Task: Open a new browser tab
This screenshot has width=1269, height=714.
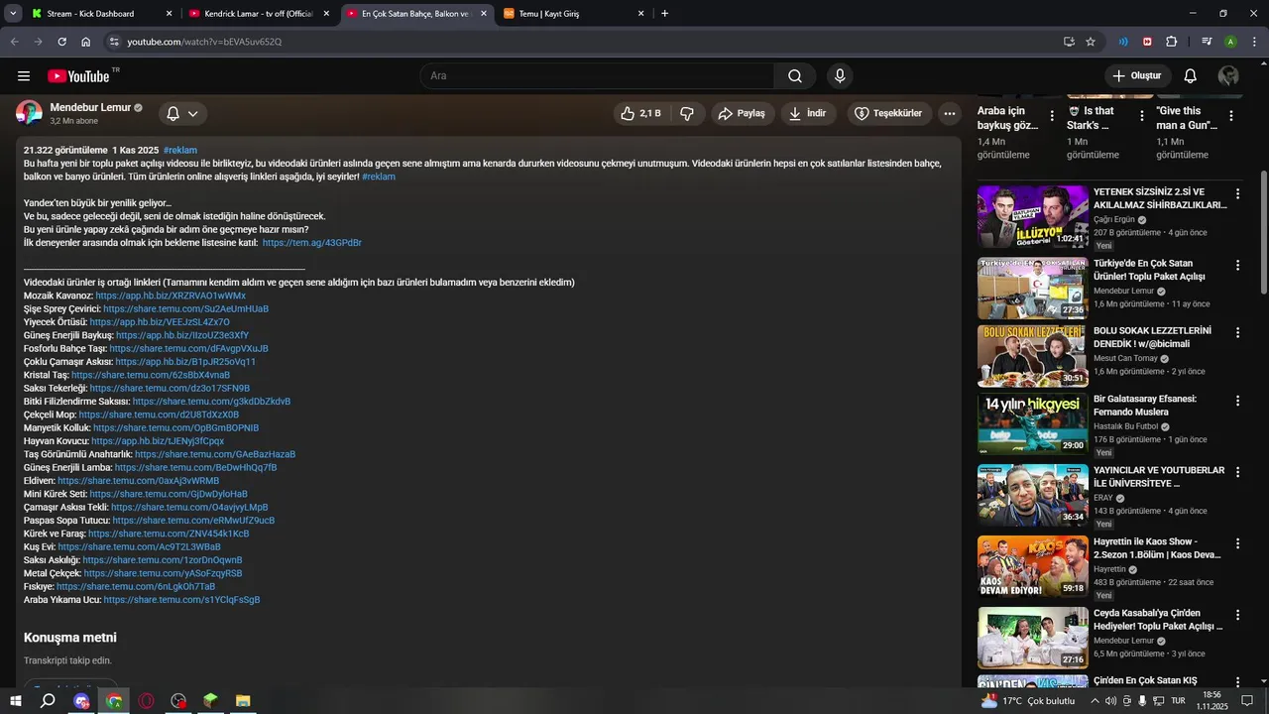Action: 664,14
